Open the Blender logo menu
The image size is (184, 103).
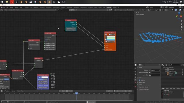(x=2, y=7)
